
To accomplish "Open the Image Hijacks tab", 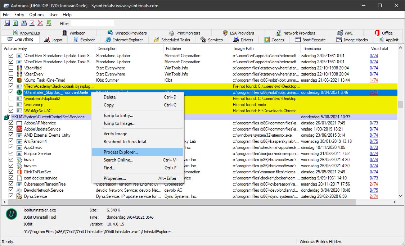I will tap(355, 40).
